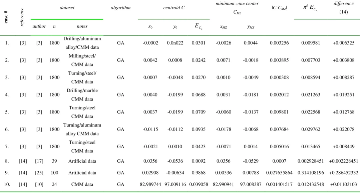Click the difference '+0.008287'

coord(343,78)
